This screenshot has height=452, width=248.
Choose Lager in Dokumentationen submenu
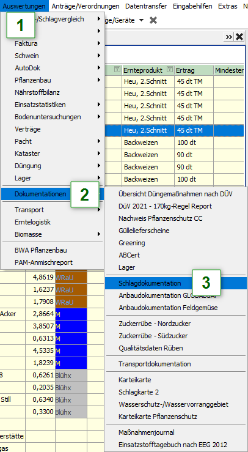click(176, 267)
